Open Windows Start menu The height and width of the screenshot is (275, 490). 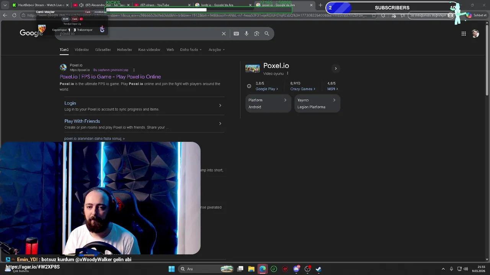click(171, 269)
